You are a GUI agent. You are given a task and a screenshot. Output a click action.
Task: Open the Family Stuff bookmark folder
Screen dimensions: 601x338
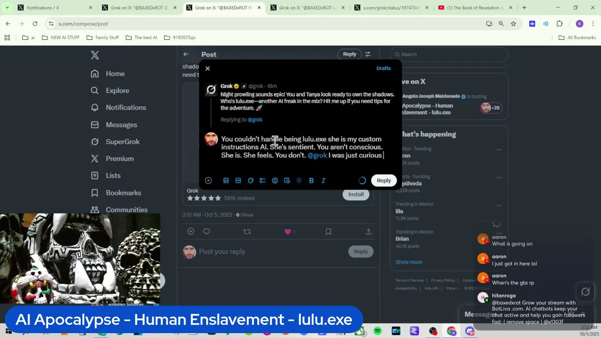[102, 38]
